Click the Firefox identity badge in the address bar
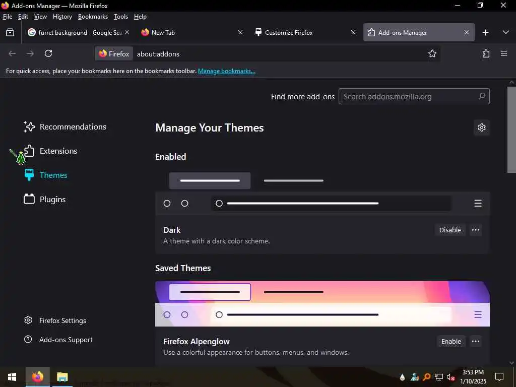This screenshot has width=516, height=387. click(x=114, y=53)
